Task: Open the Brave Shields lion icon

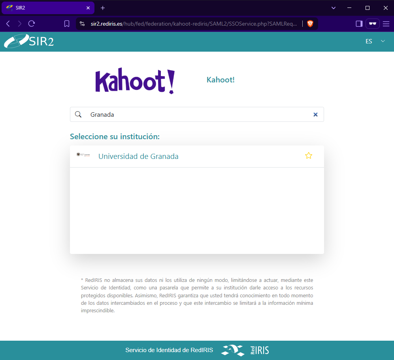Action: pos(310,24)
